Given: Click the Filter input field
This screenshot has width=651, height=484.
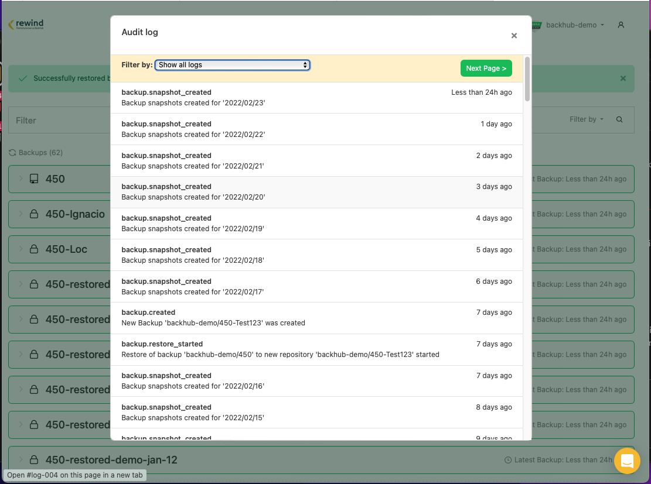Looking at the screenshot, I should (59, 120).
